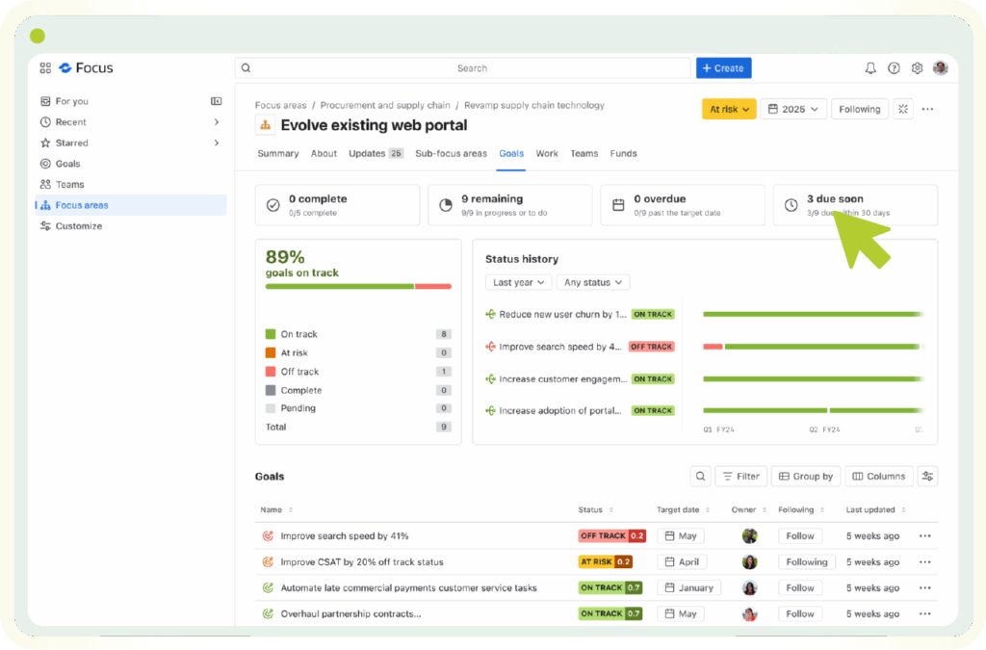Image resolution: width=986 pixels, height=650 pixels.
Task: Click the calendar icon on 0 overdue card
Action: pyautogui.click(x=618, y=205)
